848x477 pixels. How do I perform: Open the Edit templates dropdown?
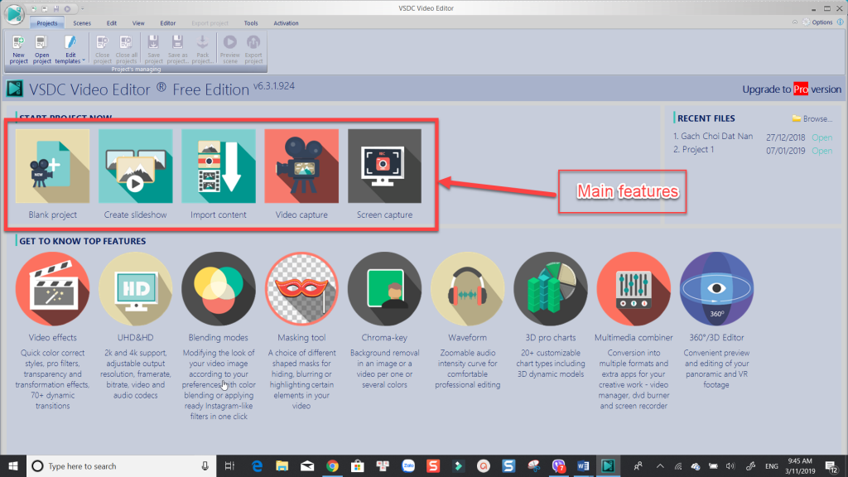coord(70,50)
